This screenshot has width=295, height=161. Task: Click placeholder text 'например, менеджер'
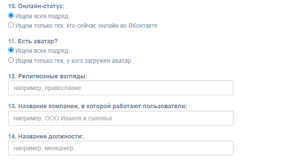[43, 148]
